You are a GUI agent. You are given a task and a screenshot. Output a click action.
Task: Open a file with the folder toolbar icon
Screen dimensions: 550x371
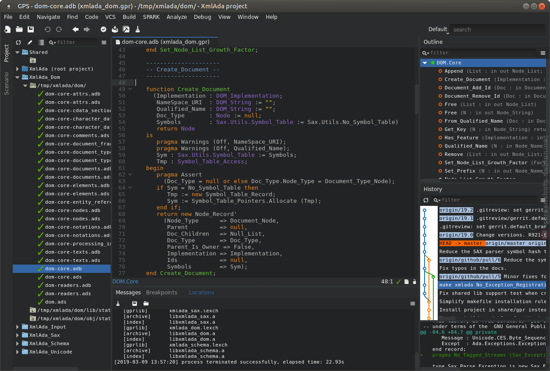coord(19,29)
